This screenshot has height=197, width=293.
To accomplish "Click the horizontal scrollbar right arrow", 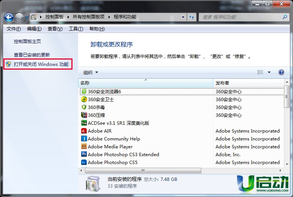I will [280, 170].
